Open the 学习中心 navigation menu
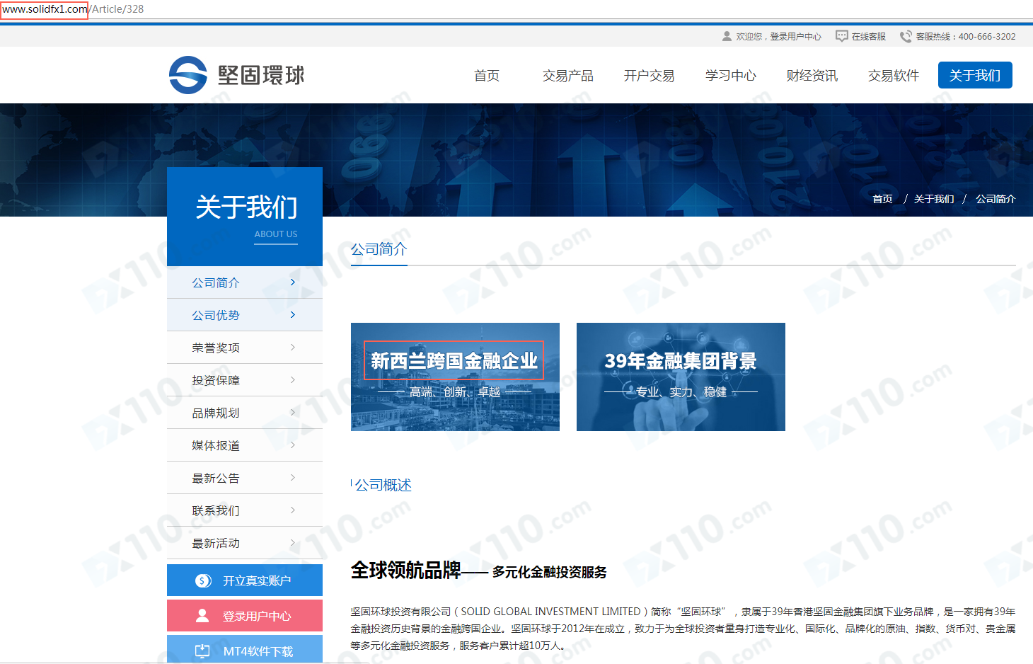This screenshot has height=664, width=1033. click(730, 75)
